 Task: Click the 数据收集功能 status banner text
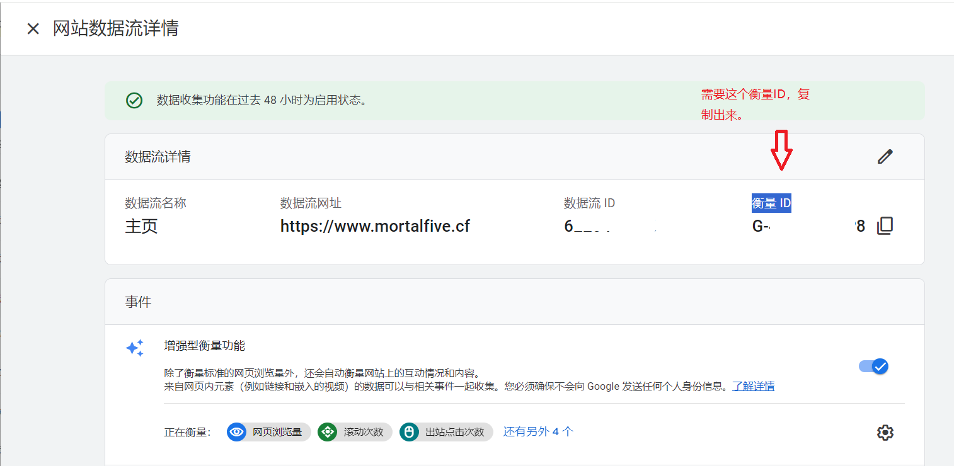(261, 101)
